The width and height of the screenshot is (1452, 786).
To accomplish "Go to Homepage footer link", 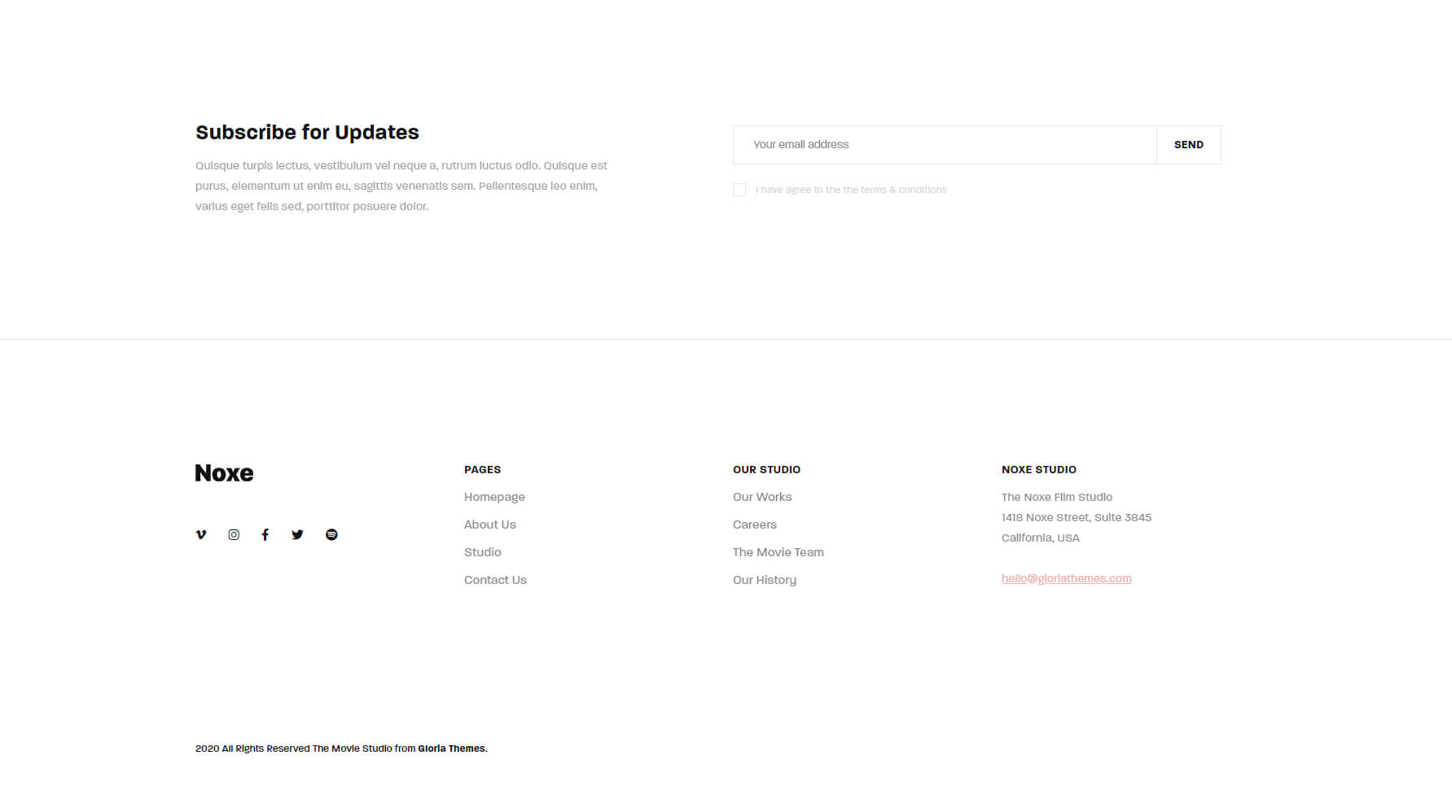I will [x=494, y=497].
